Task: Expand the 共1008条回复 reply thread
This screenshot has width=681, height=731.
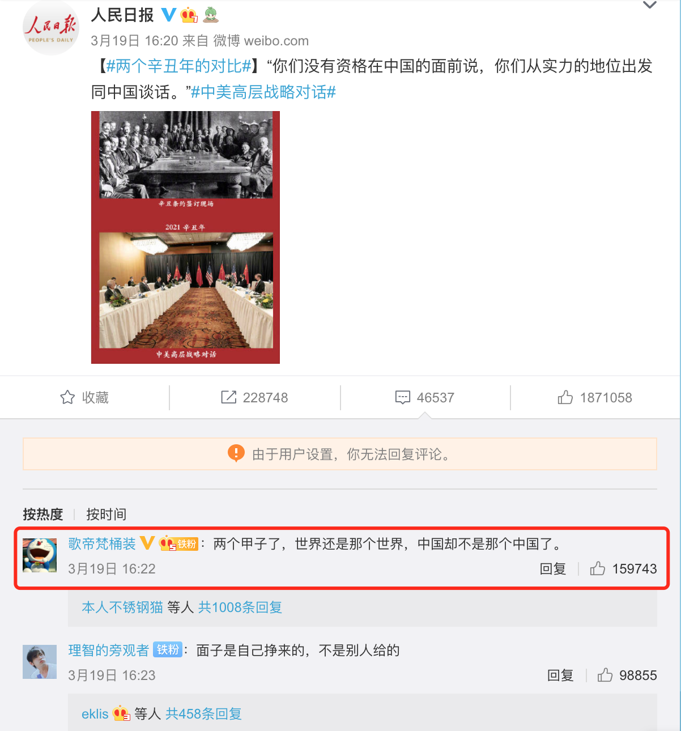Action: click(x=240, y=607)
